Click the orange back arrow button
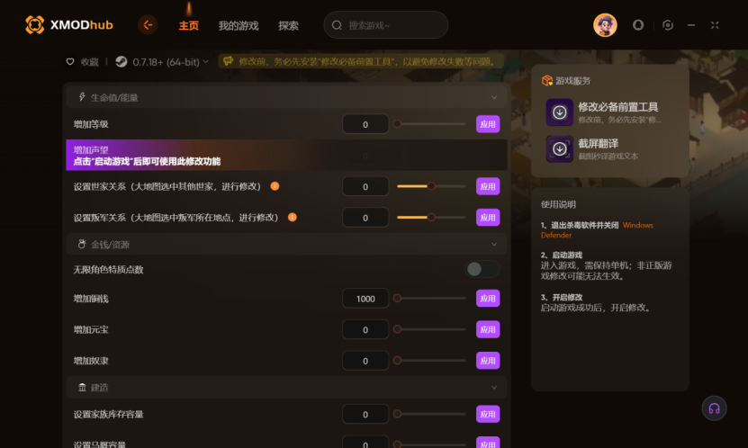This screenshot has width=748, height=448. [148, 25]
